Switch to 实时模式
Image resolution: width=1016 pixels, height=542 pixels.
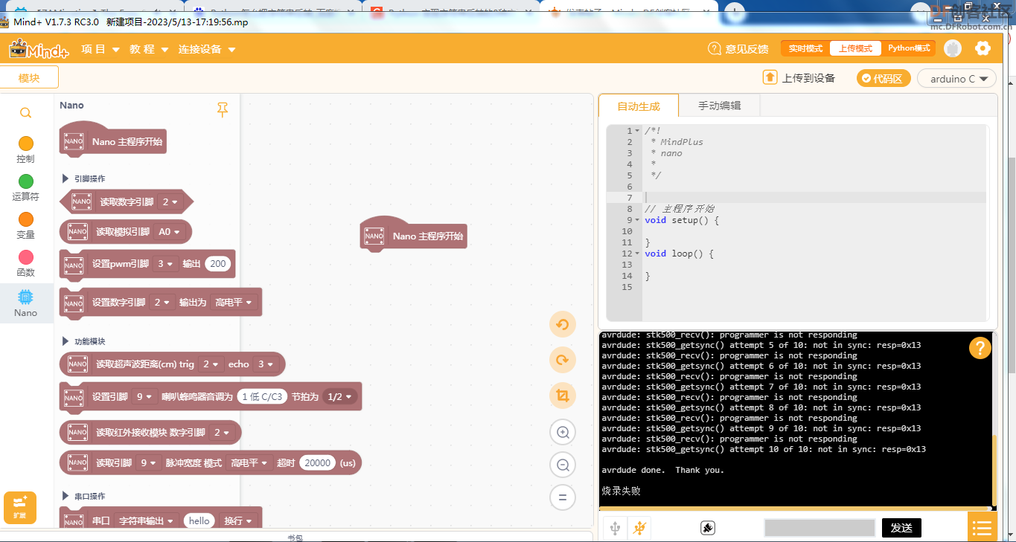805,48
